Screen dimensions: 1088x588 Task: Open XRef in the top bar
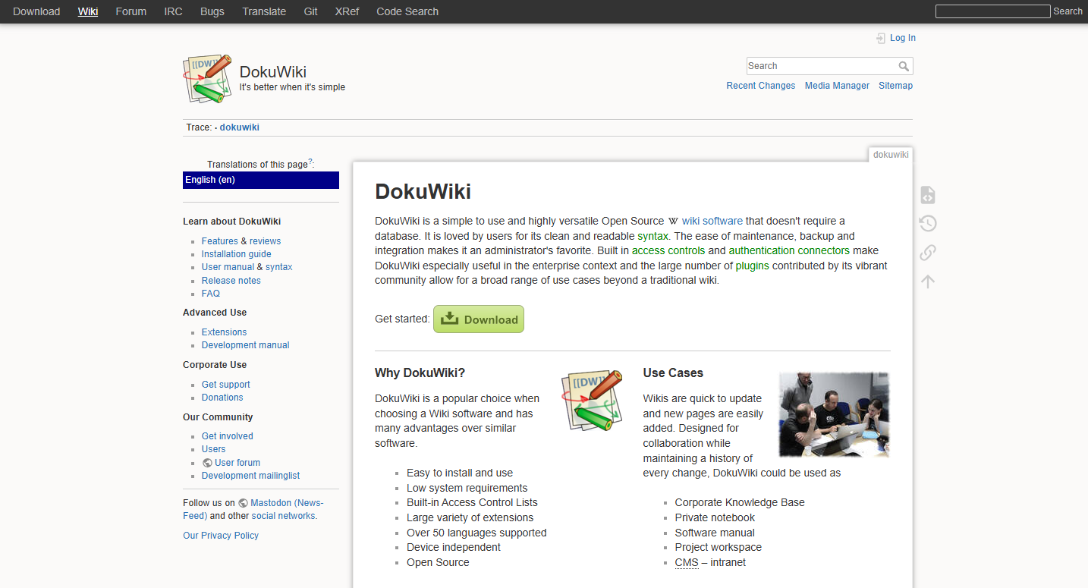tap(347, 11)
